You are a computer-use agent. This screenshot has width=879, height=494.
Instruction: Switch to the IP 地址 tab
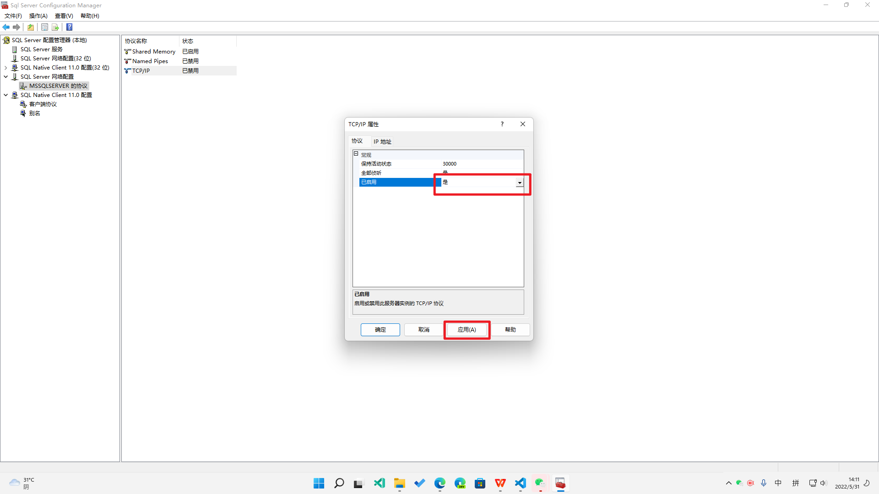pyautogui.click(x=382, y=142)
